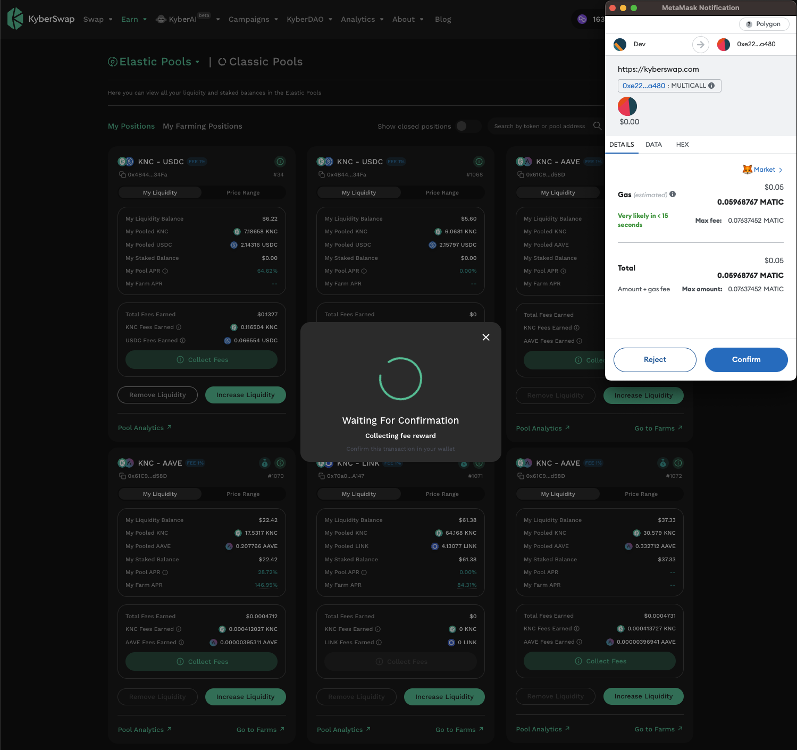Click the KyberSwap logo icon
The image size is (797, 750).
[x=15, y=19]
